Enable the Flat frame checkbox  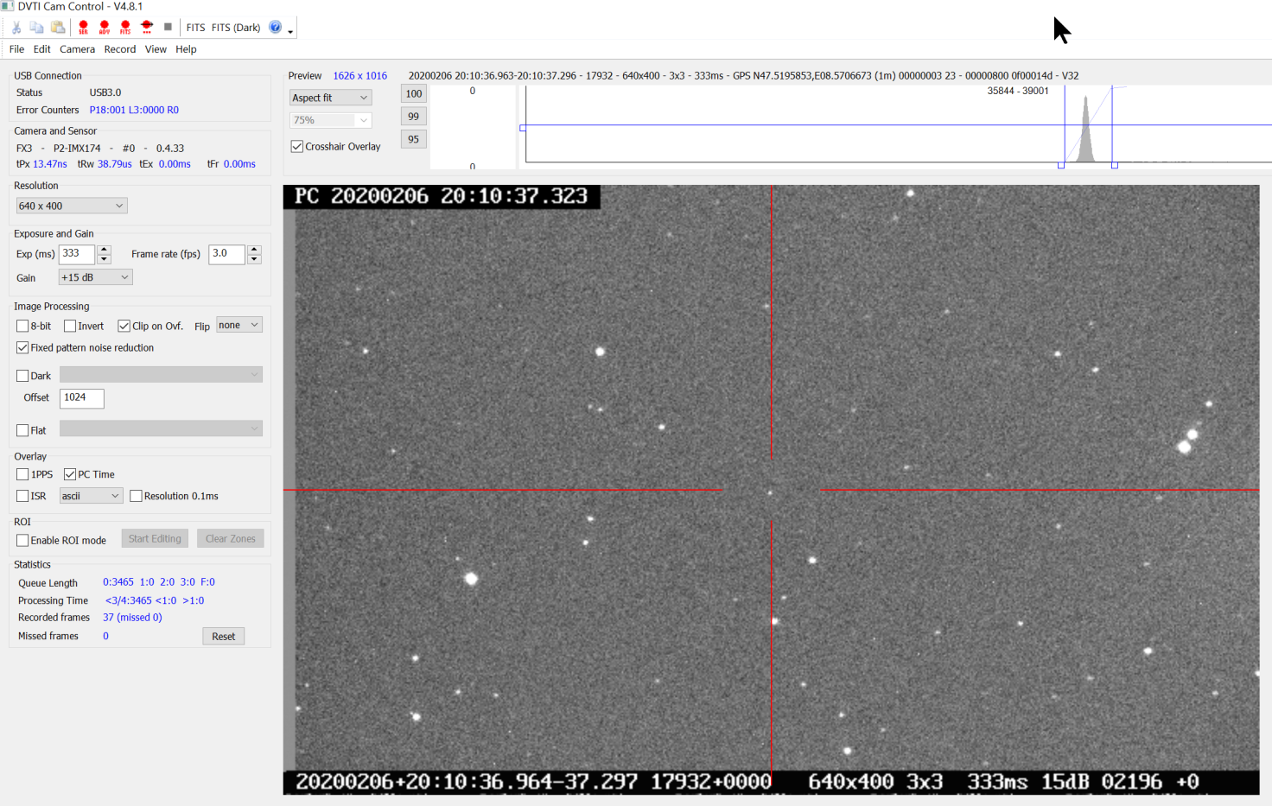pos(22,430)
